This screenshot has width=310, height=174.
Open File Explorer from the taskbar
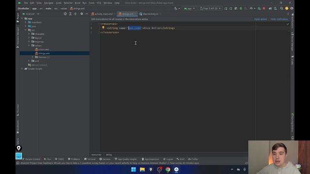coord(142,170)
